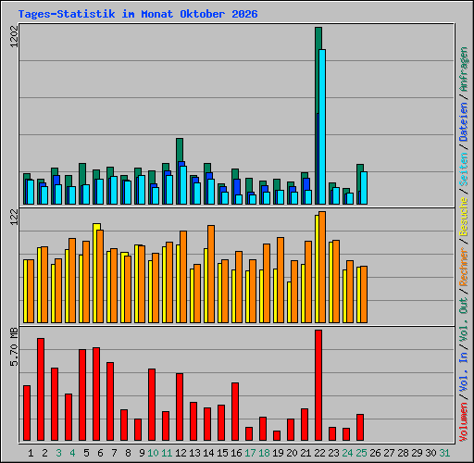Click the blue Dateien bar for day 16

tap(237, 186)
